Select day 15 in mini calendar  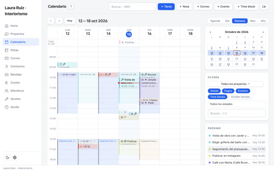coord(237,53)
